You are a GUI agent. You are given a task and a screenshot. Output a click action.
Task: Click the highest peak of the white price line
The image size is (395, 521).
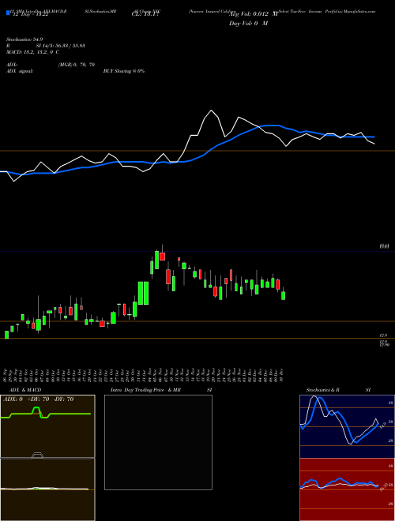(x=211, y=111)
